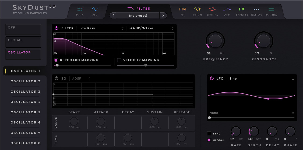Open the Low Pass filter type dropdown
The height and width of the screenshot is (150, 303).
pos(101,28)
